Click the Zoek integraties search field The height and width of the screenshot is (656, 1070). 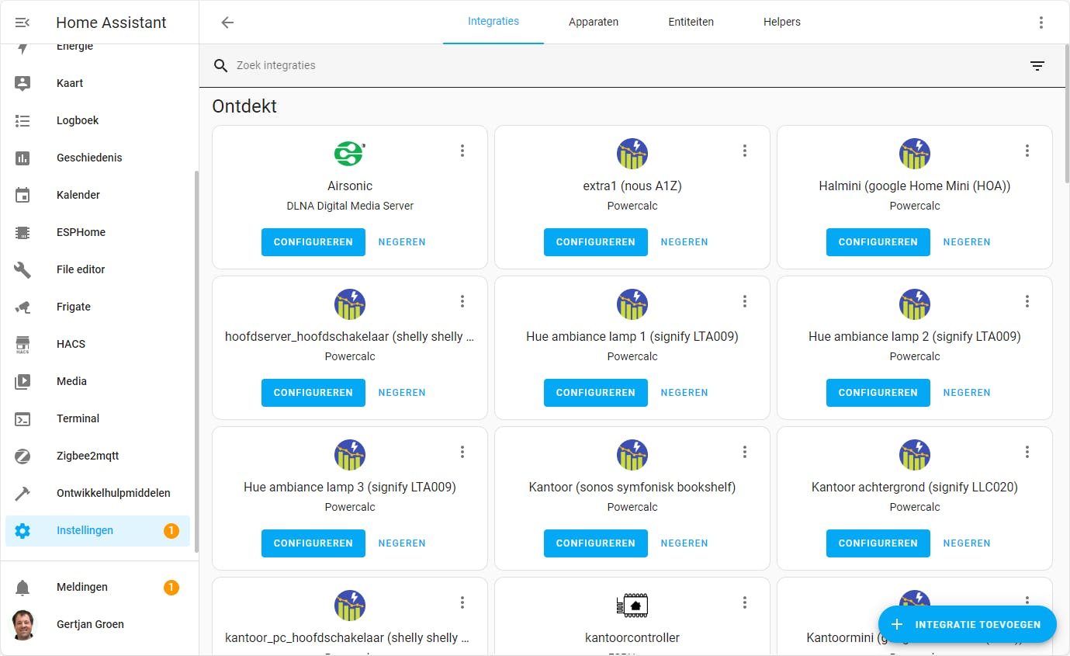(621, 66)
